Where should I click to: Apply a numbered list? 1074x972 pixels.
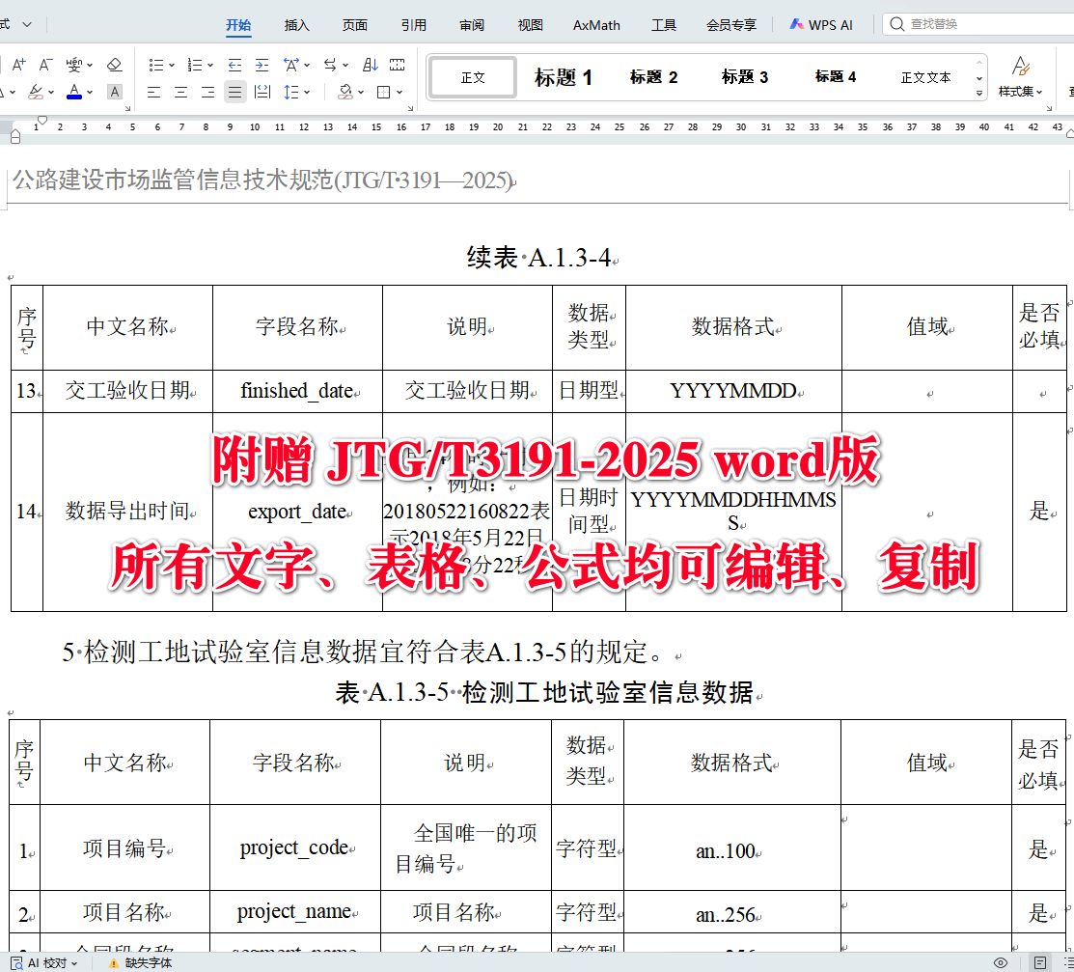pos(195,64)
